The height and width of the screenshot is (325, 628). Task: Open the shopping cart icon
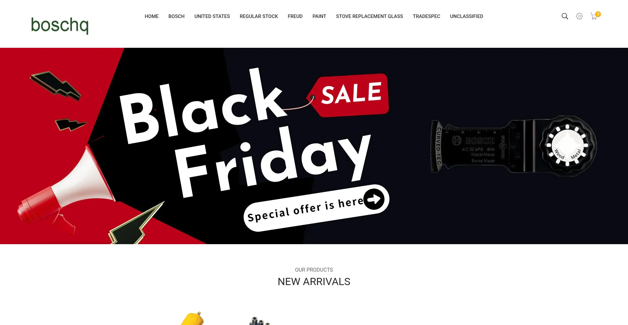[594, 16]
